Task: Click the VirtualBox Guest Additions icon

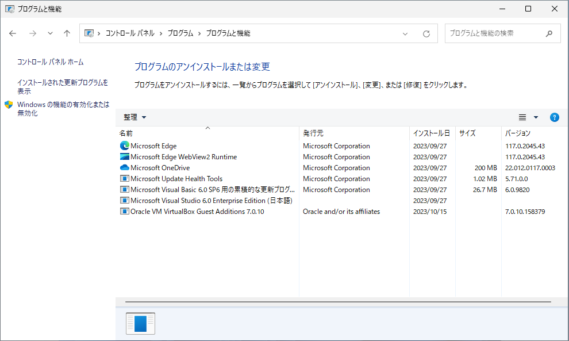Action: pos(125,211)
